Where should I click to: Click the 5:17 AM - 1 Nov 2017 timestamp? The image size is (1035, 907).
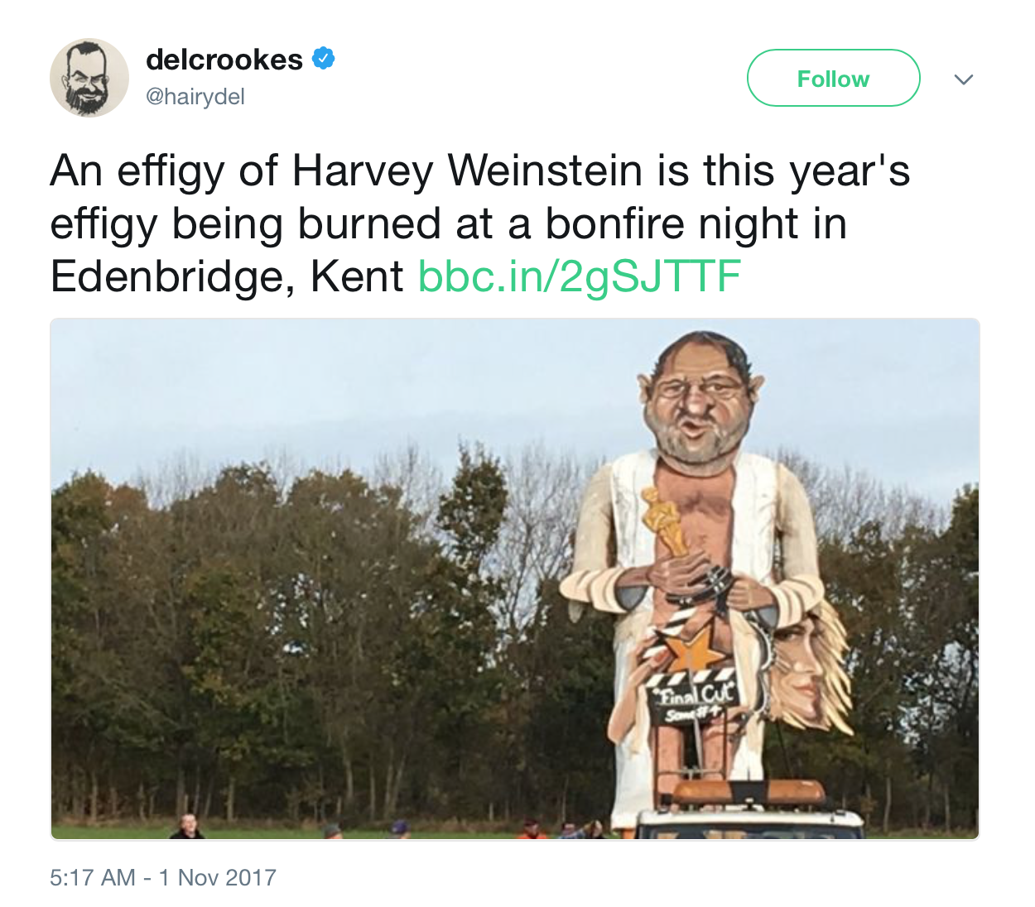tap(163, 877)
